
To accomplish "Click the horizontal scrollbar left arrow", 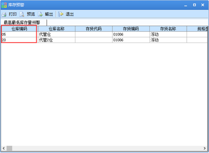I will tap(4, 148).
